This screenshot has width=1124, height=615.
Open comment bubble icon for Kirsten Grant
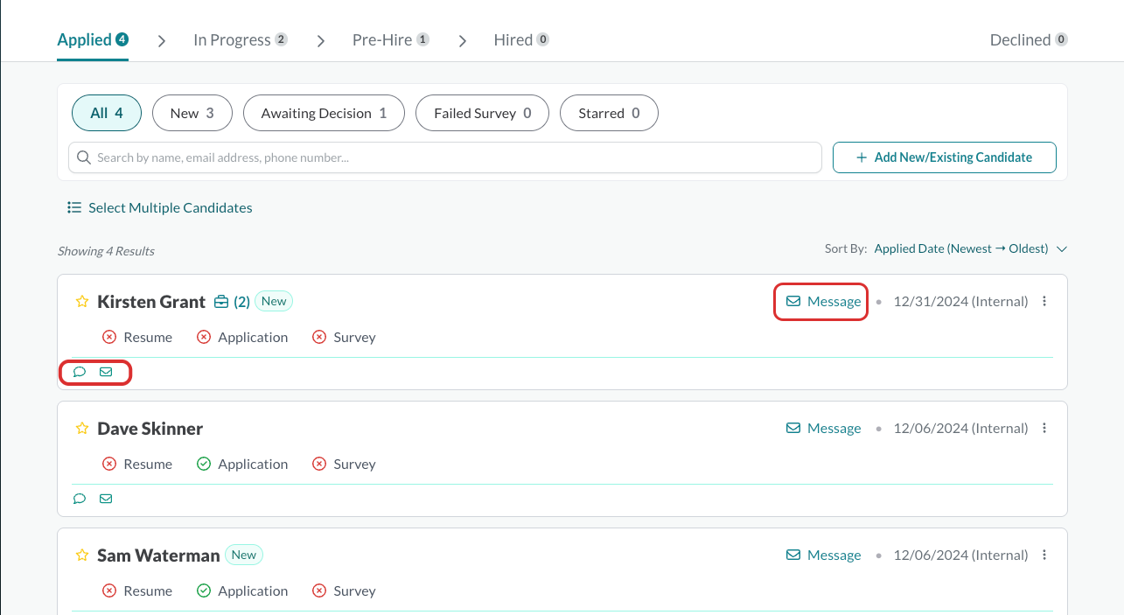click(x=80, y=372)
